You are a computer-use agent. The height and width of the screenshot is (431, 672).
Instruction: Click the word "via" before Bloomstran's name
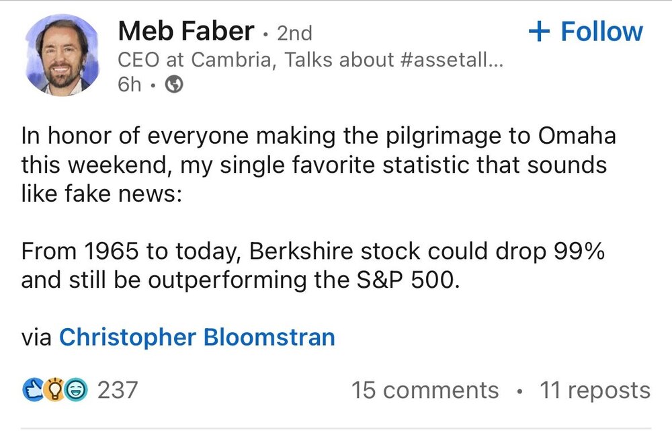(x=36, y=336)
